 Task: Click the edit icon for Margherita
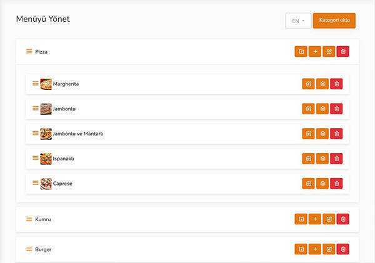pos(308,84)
